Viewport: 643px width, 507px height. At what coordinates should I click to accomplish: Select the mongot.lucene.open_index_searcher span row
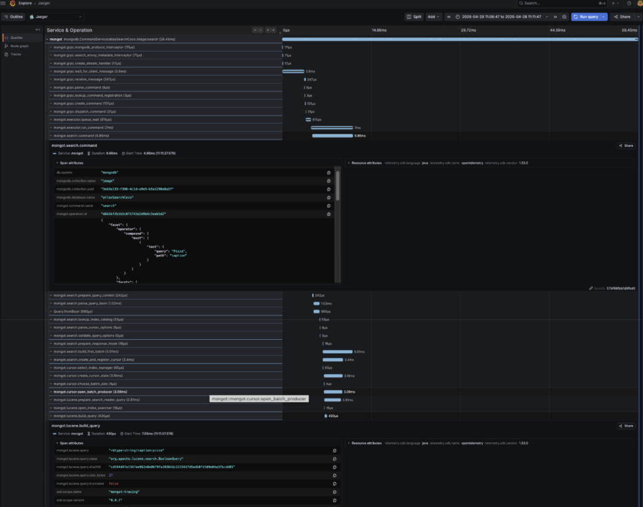166,408
